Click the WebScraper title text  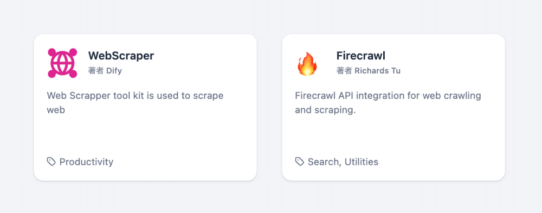[121, 56]
